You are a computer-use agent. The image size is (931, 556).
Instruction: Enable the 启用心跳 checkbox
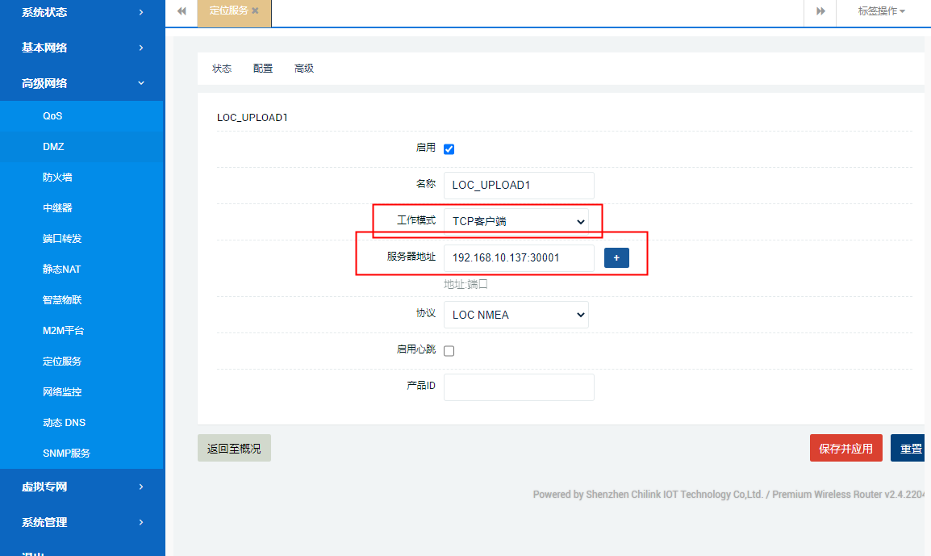point(449,351)
